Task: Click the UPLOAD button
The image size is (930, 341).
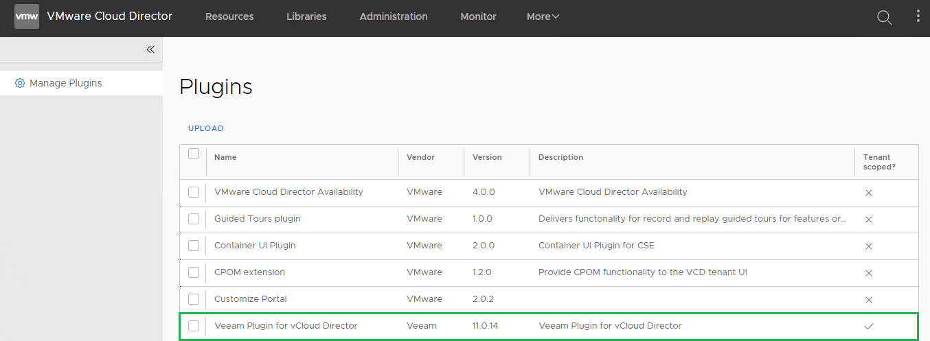Action: point(206,128)
